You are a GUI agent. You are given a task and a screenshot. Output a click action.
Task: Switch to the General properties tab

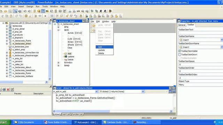182,25
